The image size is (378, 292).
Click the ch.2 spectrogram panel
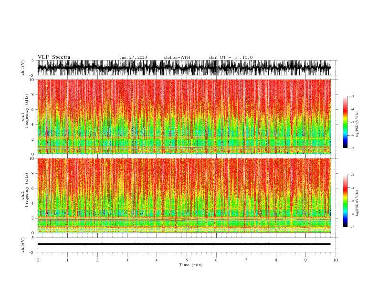point(184,196)
